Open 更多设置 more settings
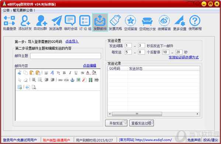The width and height of the screenshot is (221, 144). click(x=180, y=23)
